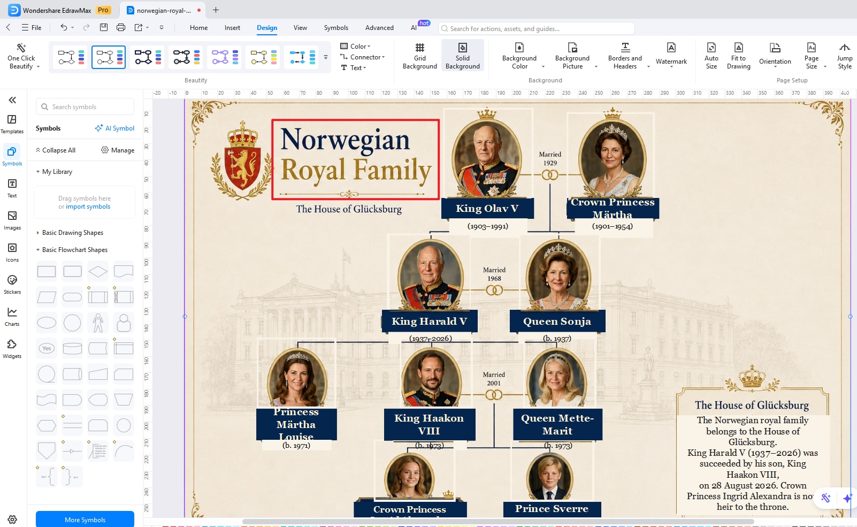Screen dimensions: 857x527
Task: Click the Search symbols input field
Action: (85, 107)
